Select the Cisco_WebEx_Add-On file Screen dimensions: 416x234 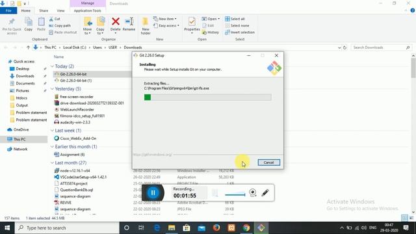[78, 138]
